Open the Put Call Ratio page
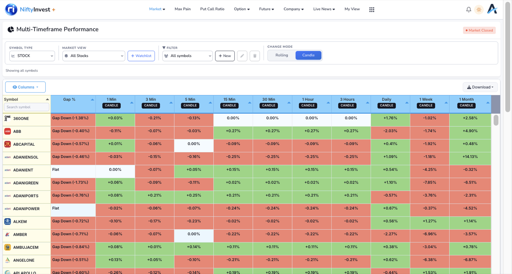 [212, 9]
